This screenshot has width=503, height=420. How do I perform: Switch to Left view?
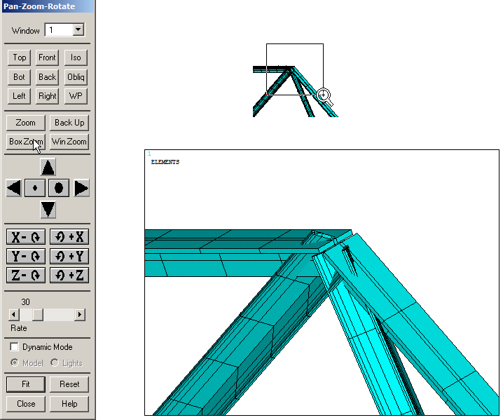click(19, 96)
